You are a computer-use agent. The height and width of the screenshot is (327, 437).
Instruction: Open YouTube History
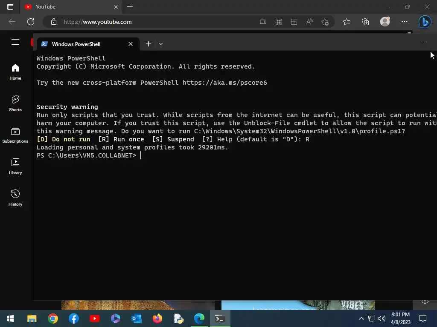(x=15, y=198)
